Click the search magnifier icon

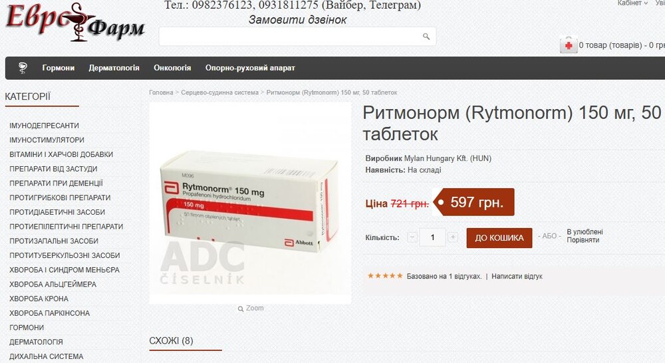426,37
